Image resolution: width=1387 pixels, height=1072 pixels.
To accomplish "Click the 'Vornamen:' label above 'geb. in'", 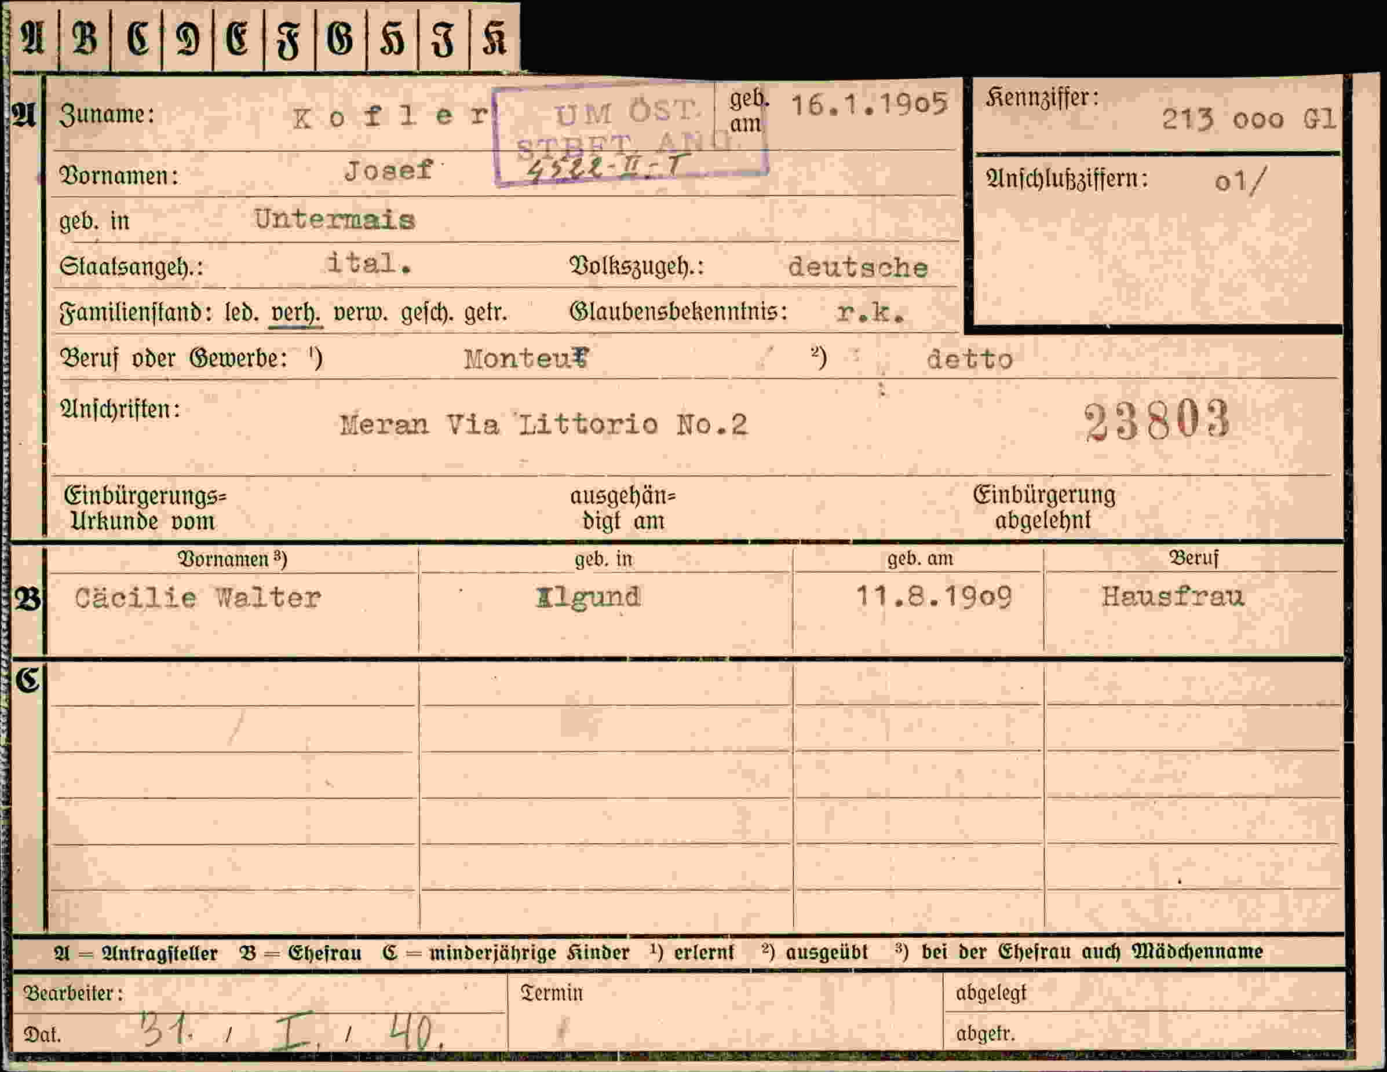I will pos(119,176).
